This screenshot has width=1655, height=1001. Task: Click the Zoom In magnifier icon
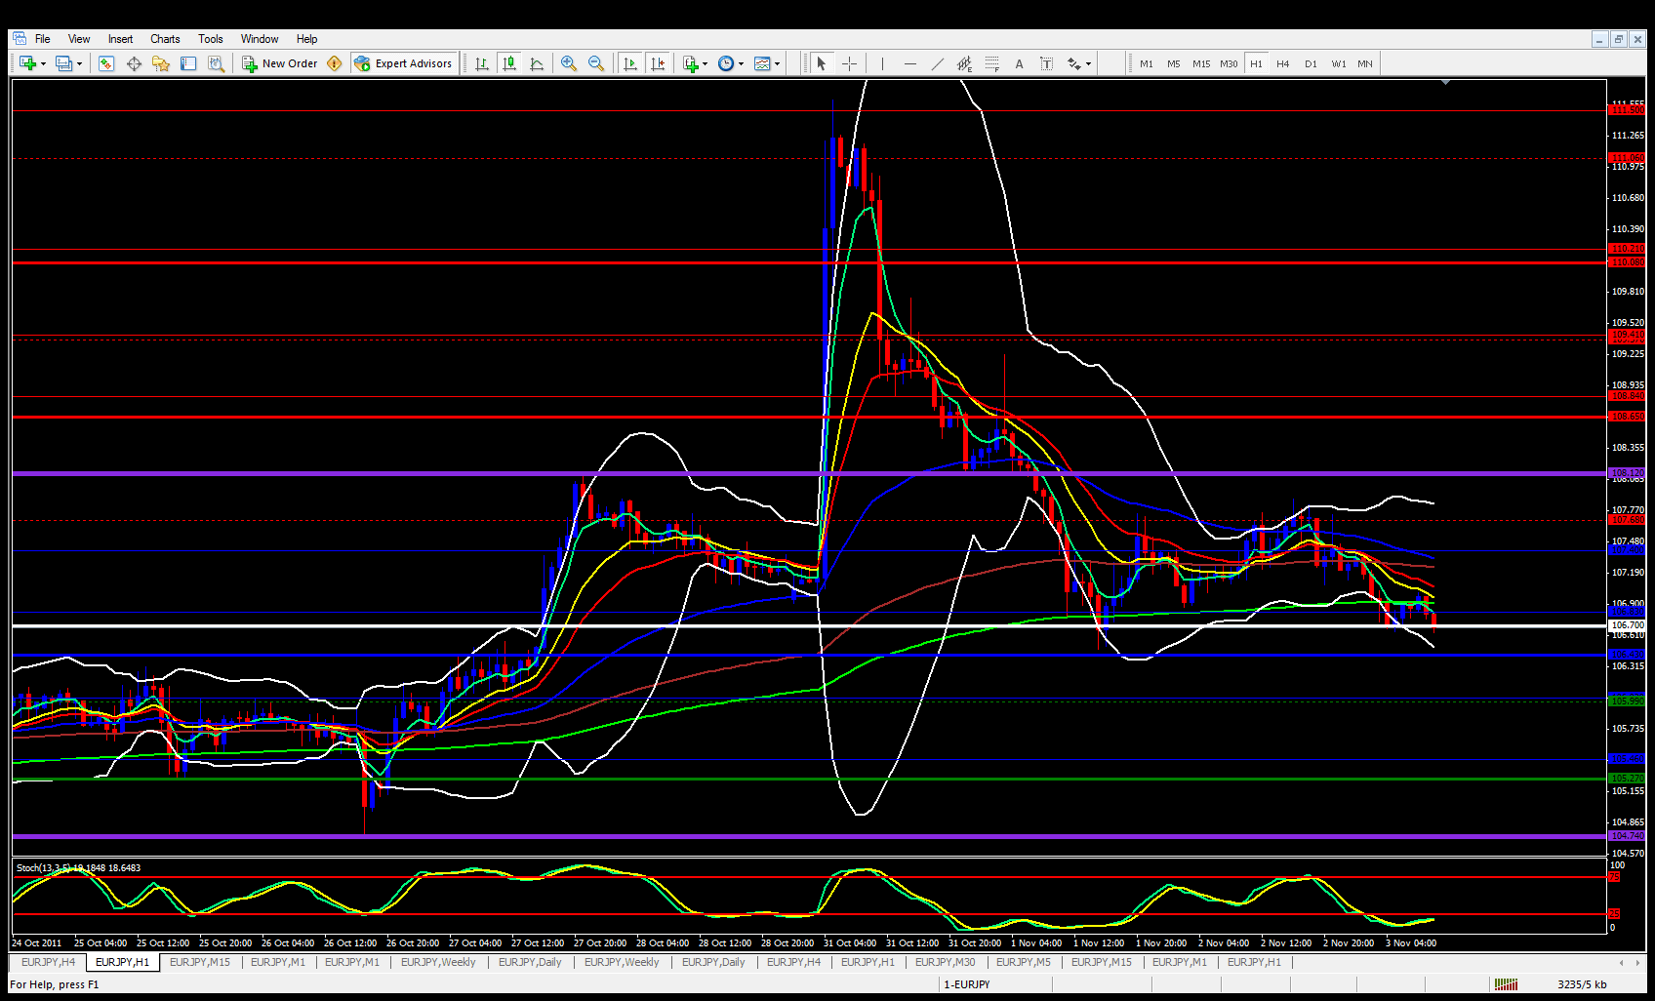(x=568, y=63)
